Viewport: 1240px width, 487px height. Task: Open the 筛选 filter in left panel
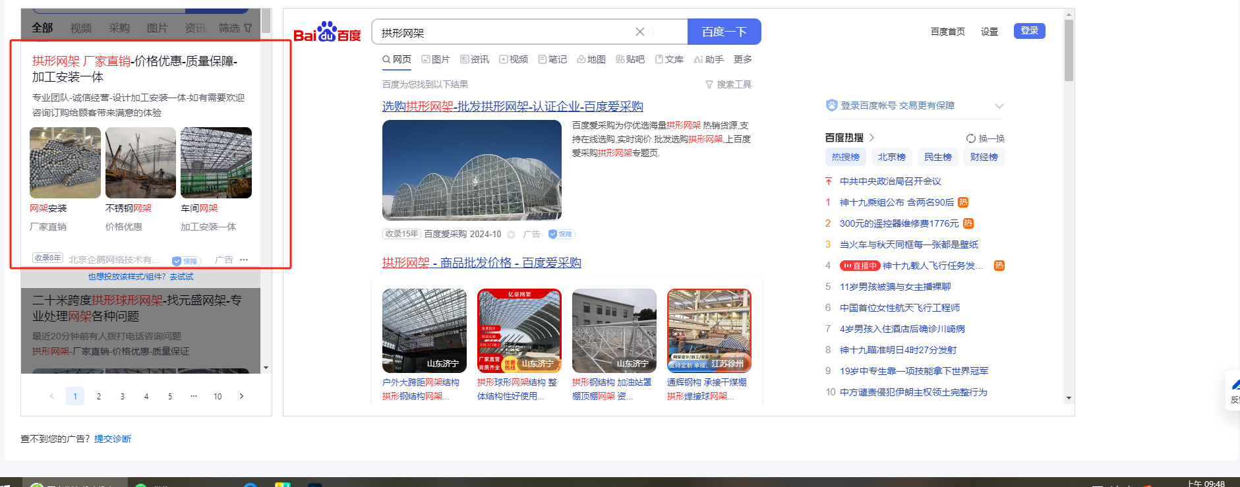click(x=235, y=28)
